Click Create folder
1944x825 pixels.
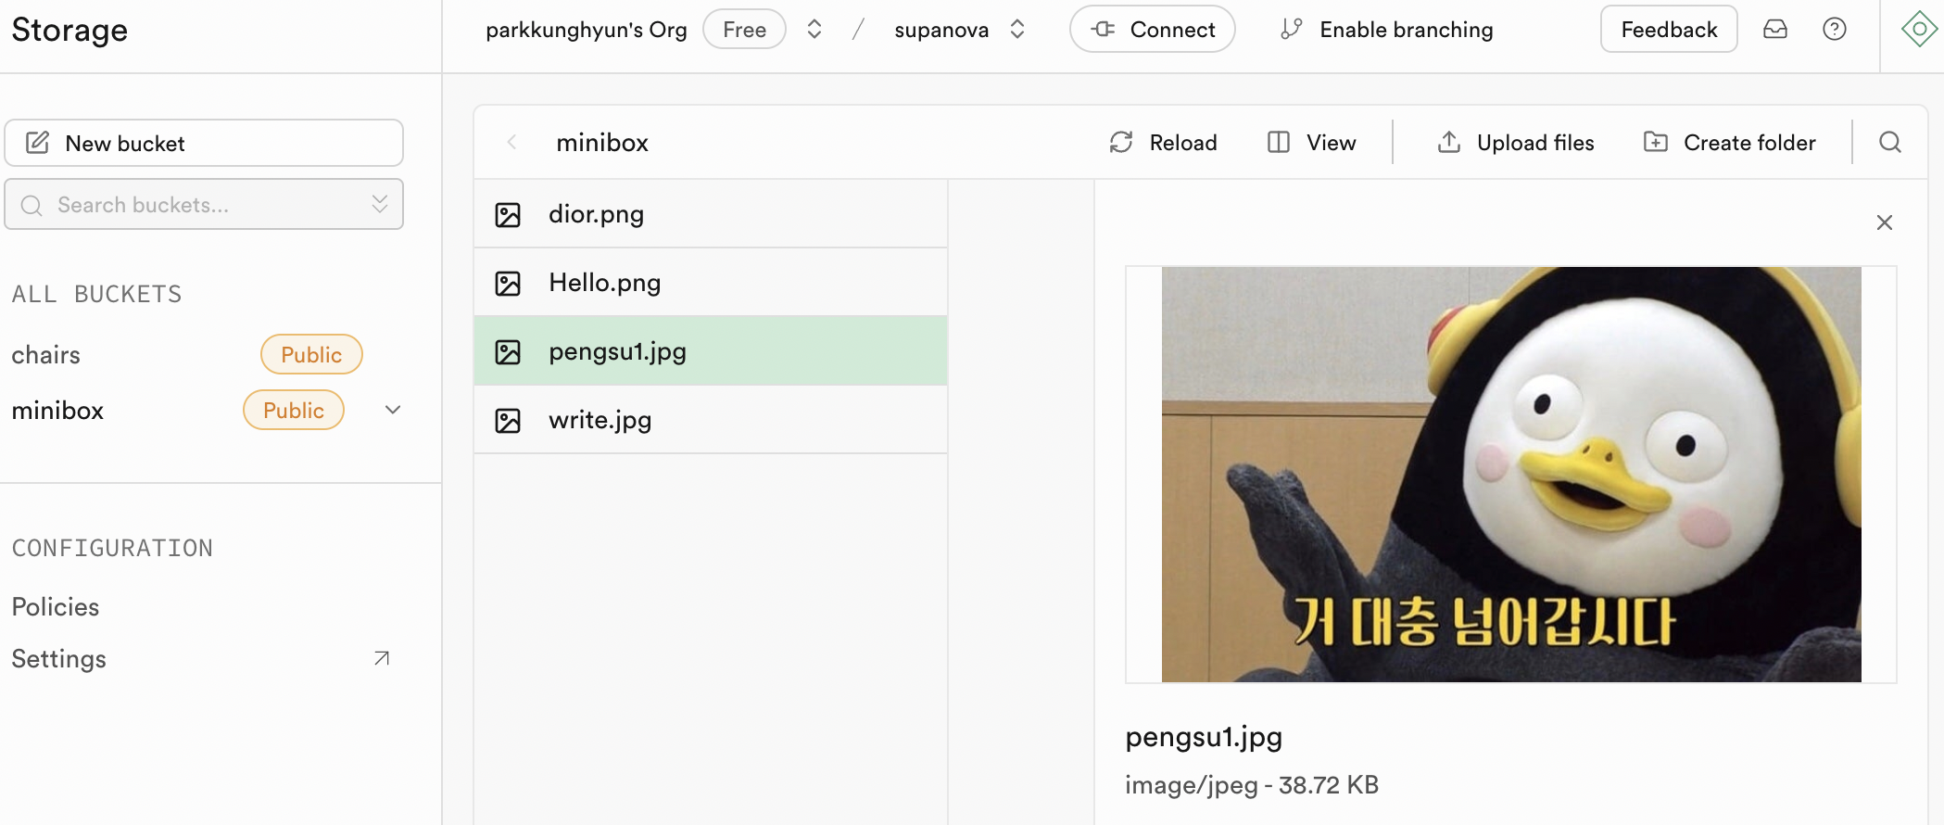[x=1729, y=142]
